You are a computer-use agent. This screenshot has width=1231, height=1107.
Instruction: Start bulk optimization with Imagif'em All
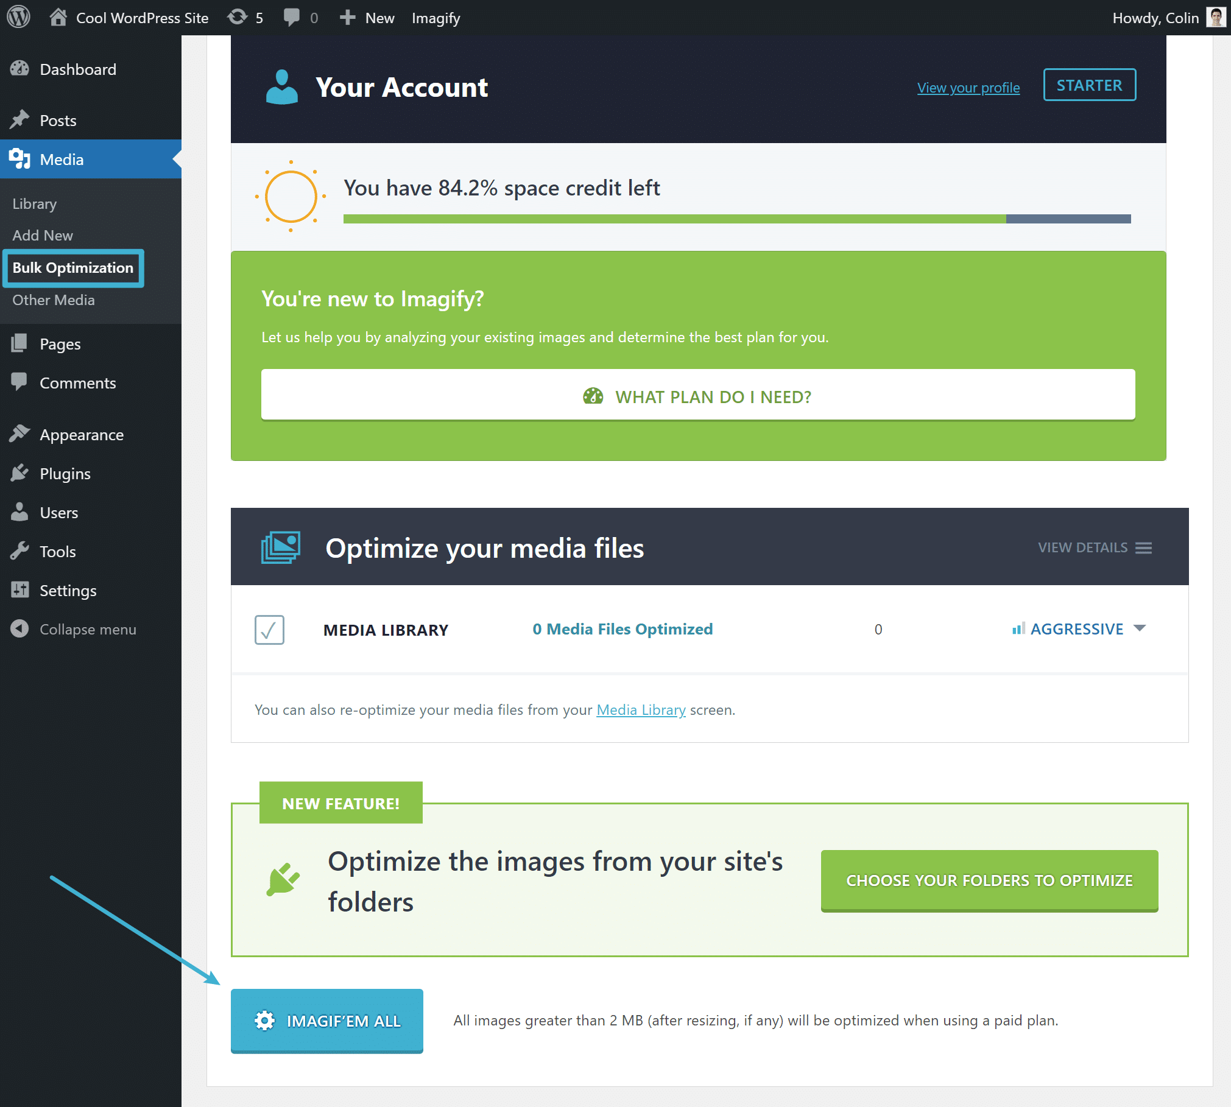point(327,1021)
